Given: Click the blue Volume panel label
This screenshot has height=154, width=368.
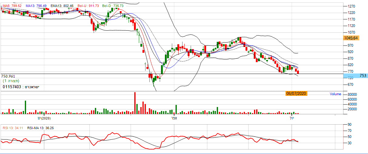Looking at the screenshot, I should (x=335, y=94).
